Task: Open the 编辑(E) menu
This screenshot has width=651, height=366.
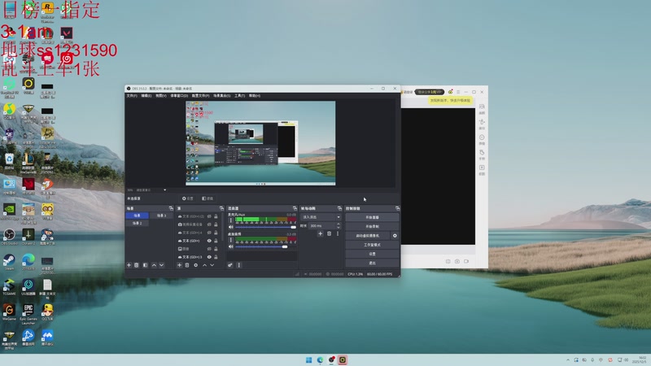Action: coord(146,96)
